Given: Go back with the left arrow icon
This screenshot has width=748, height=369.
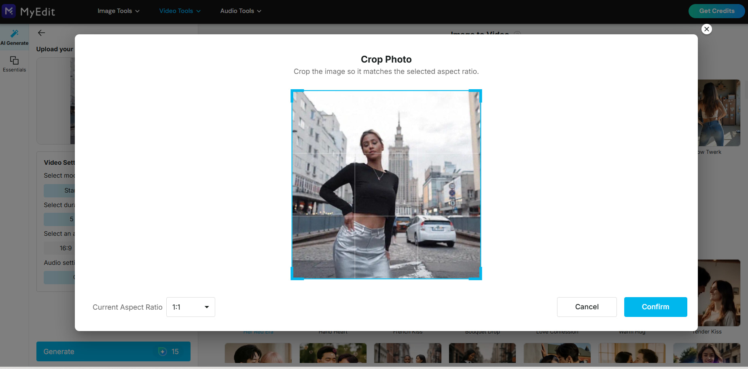Looking at the screenshot, I should tap(41, 33).
